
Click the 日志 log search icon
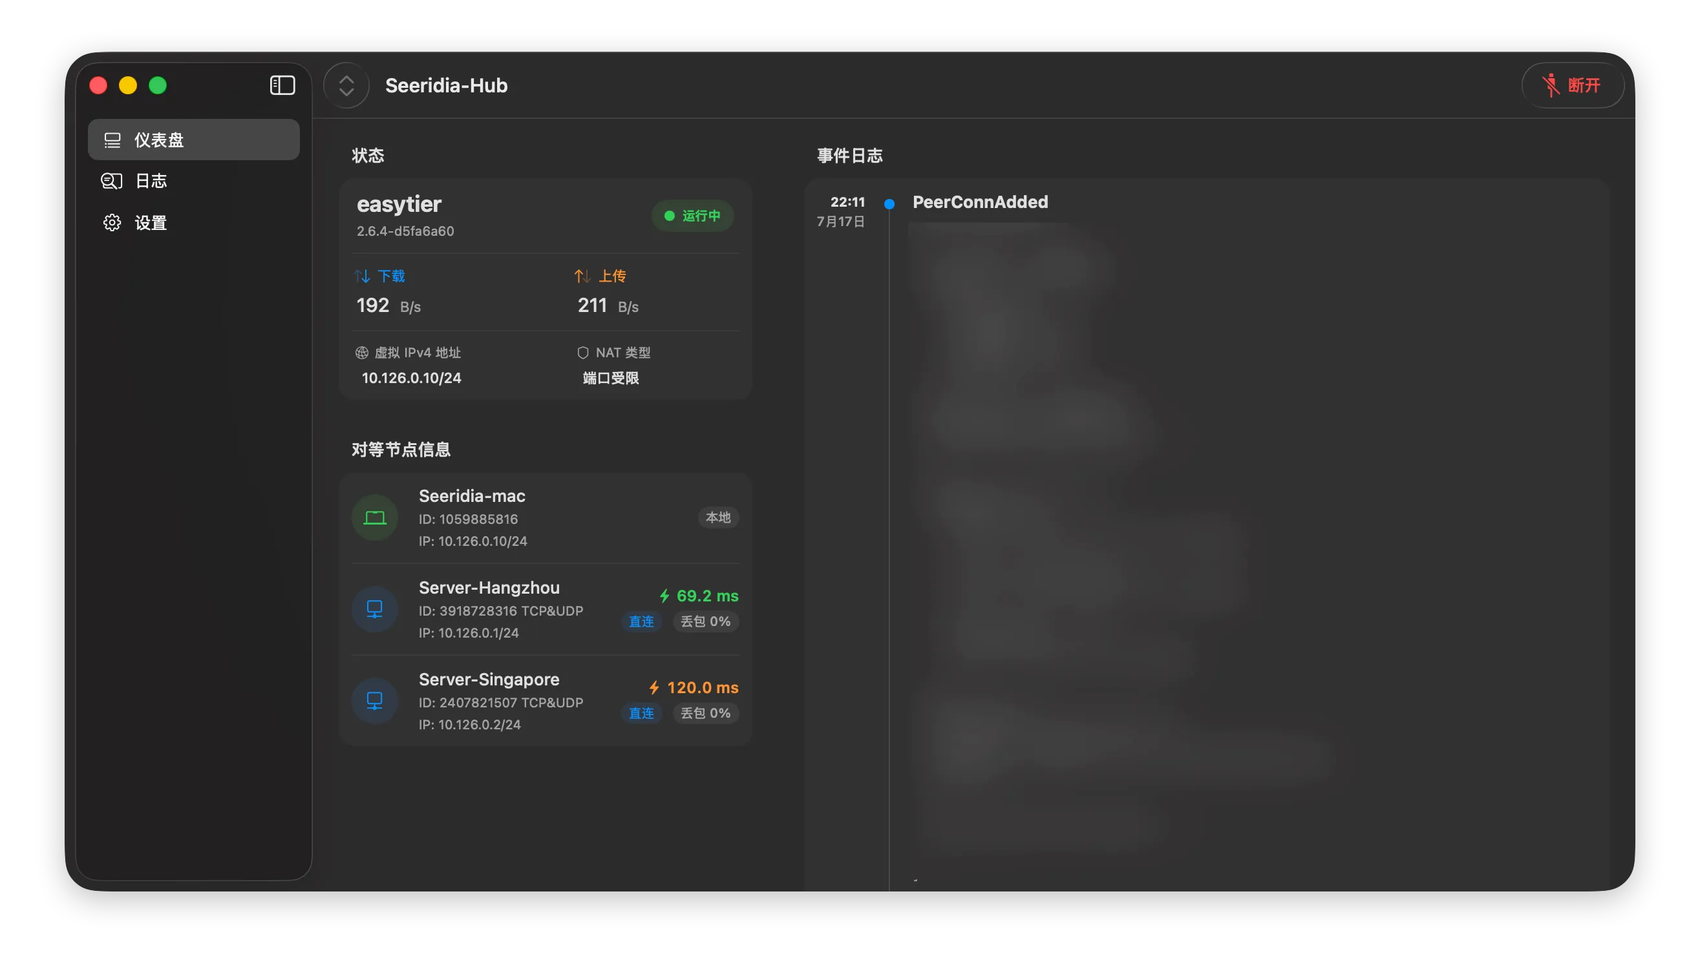coord(112,181)
